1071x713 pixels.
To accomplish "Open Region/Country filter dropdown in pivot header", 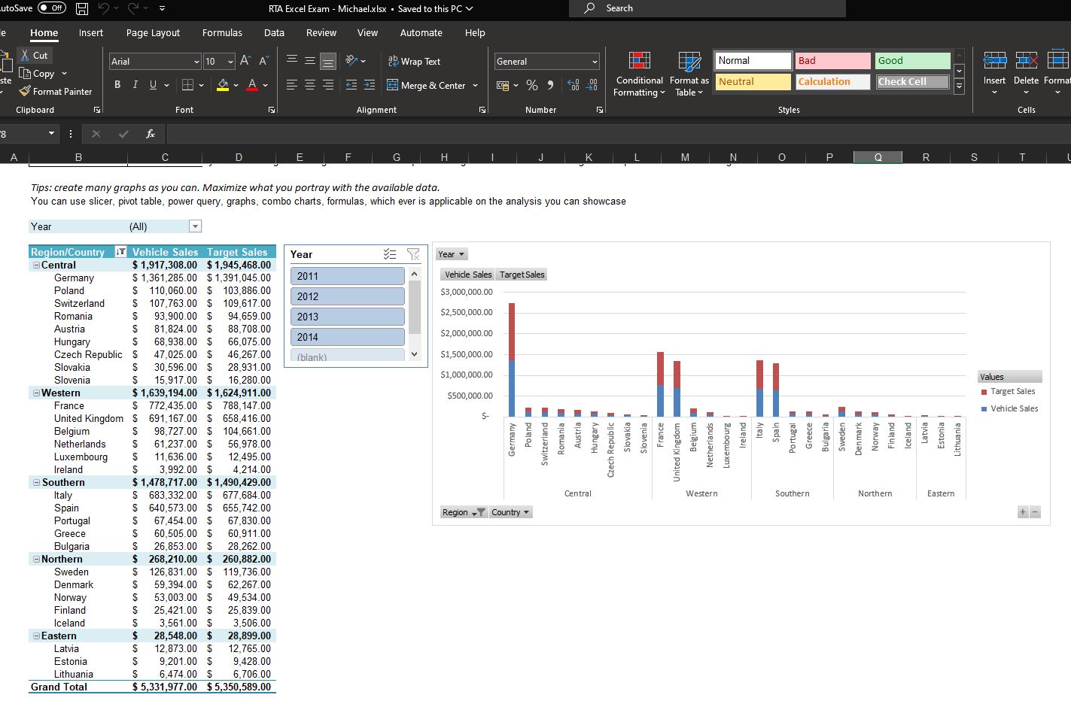I will click(120, 252).
